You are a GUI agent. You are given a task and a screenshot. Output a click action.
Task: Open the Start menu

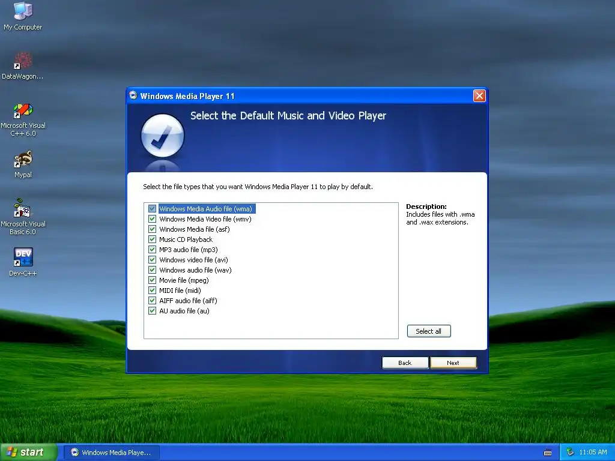pyautogui.click(x=29, y=453)
